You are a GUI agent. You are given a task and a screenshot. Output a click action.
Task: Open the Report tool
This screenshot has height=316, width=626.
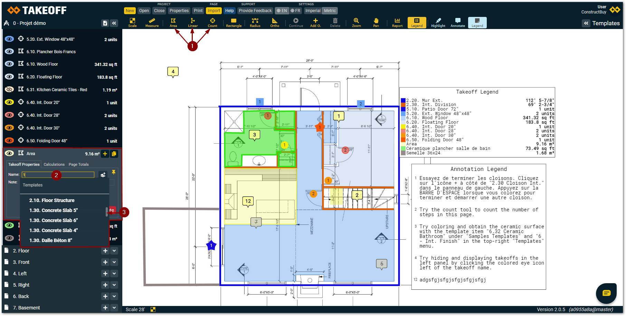[x=397, y=22]
